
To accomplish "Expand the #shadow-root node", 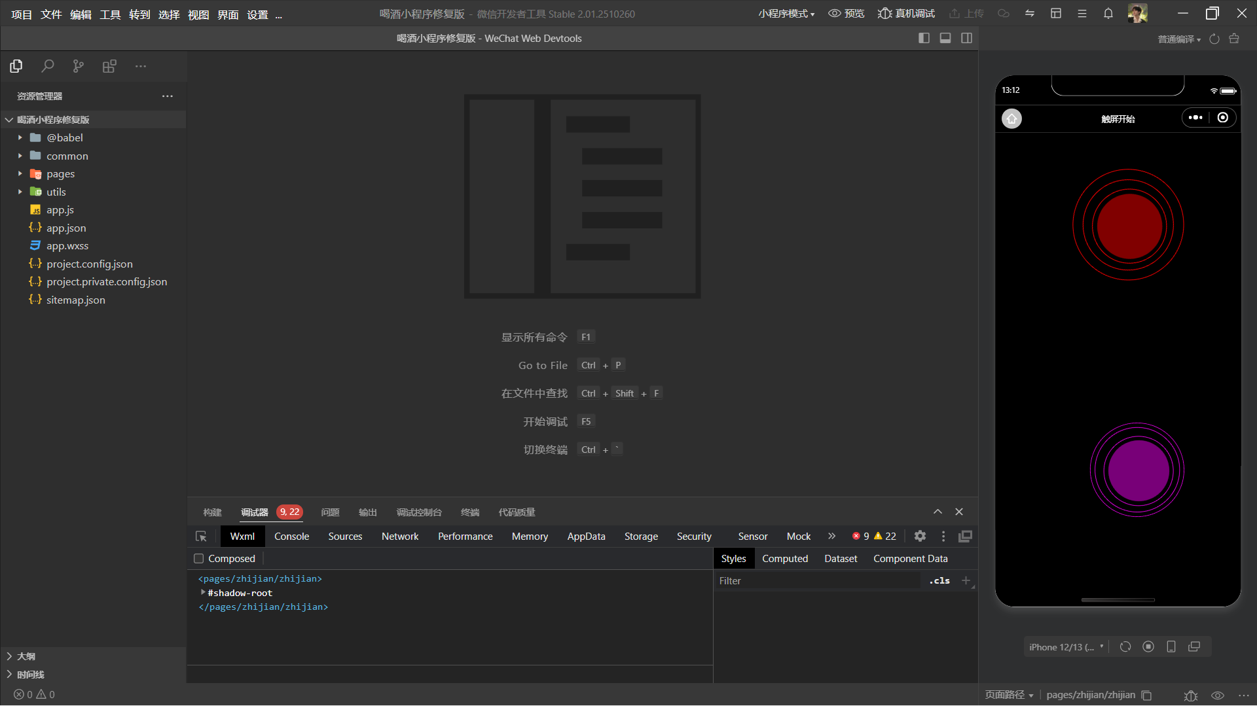I will (203, 593).
